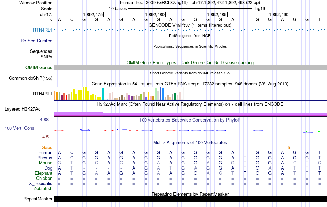The width and height of the screenshot is (327, 207).
Task: Click the Common dbSNP(155) track label
Action: (31, 78)
